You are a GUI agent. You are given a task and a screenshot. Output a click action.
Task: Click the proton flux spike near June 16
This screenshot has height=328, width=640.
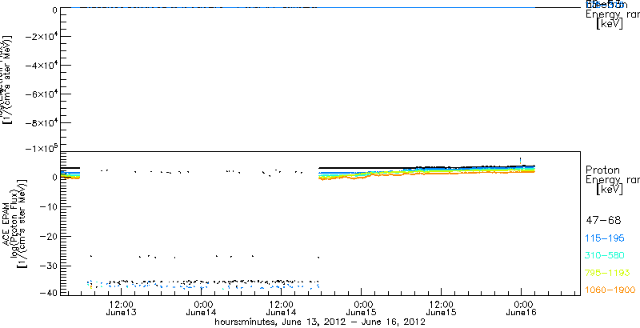pos(521,161)
